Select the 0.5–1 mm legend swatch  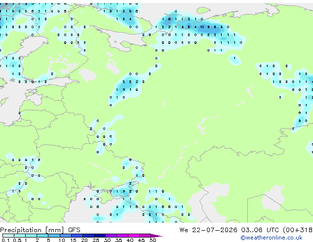click(x=20, y=236)
